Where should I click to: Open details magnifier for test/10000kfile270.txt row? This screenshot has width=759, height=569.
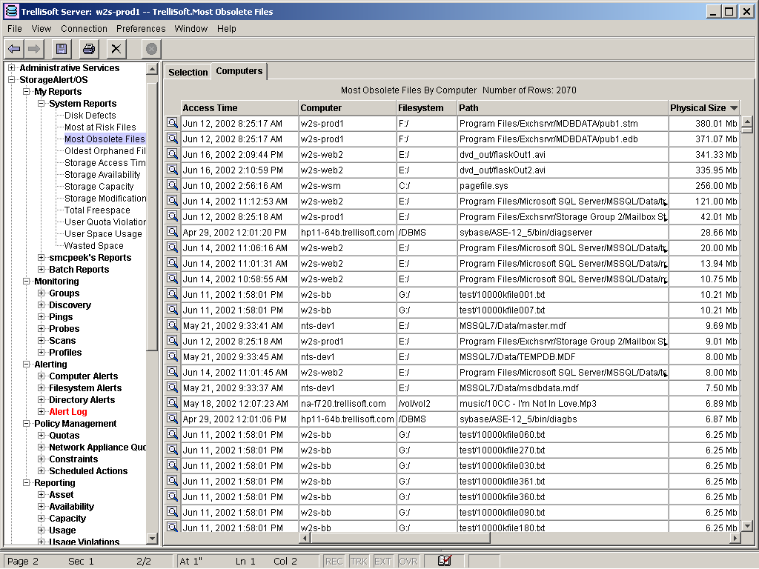pos(172,450)
